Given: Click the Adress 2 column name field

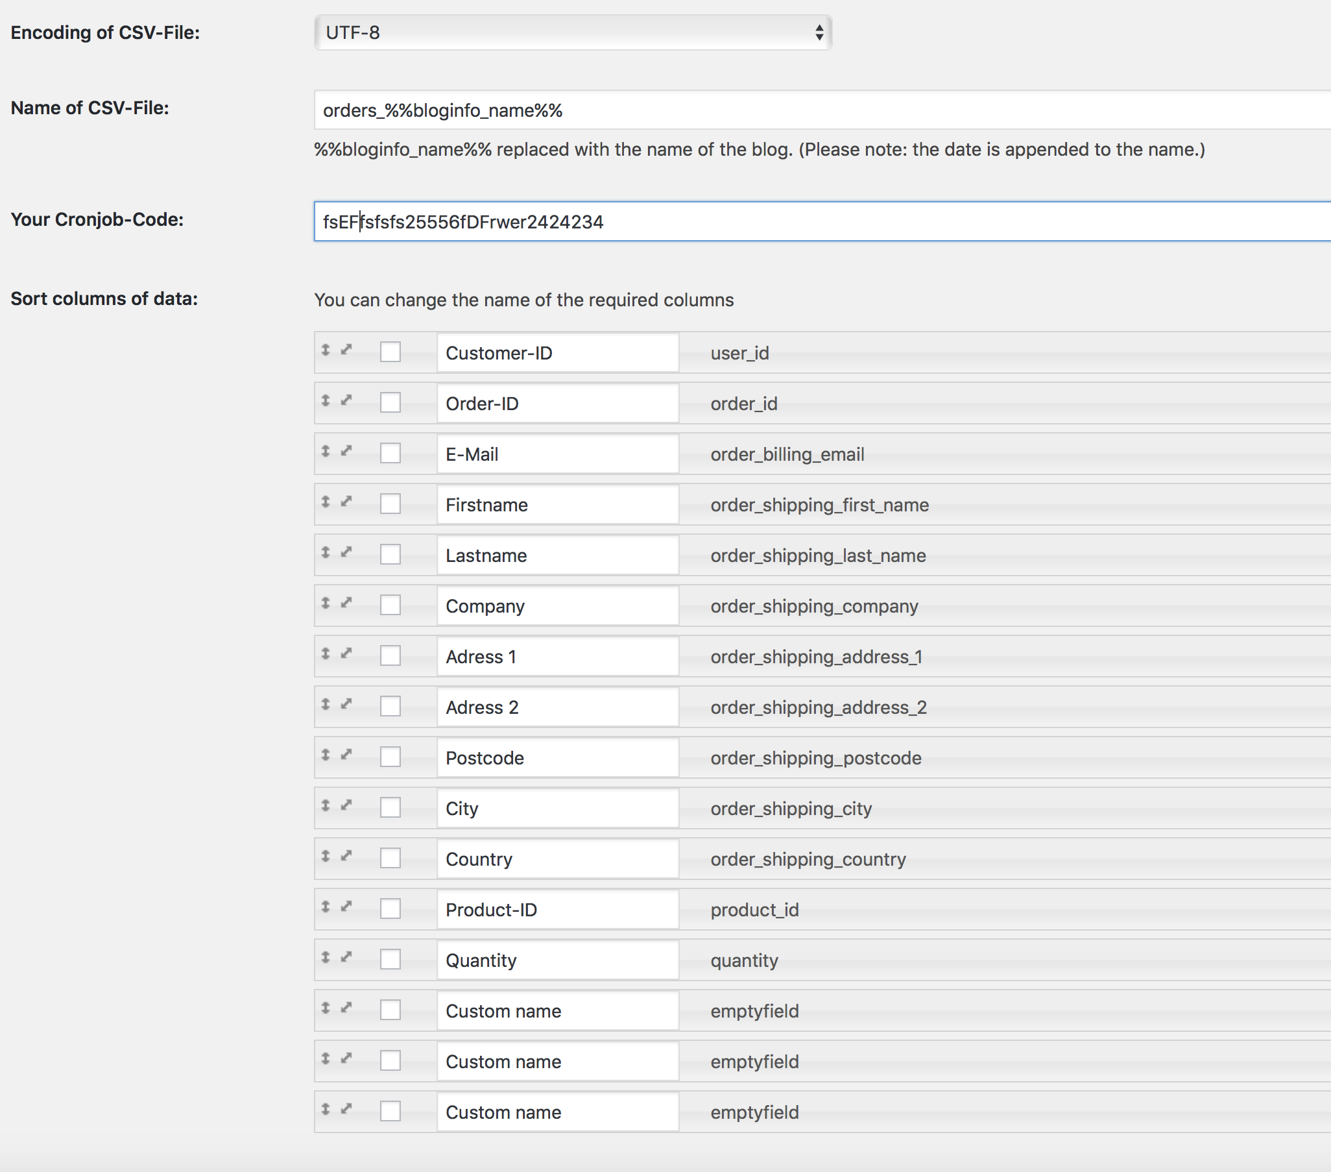Looking at the screenshot, I should [x=558, y=707].
